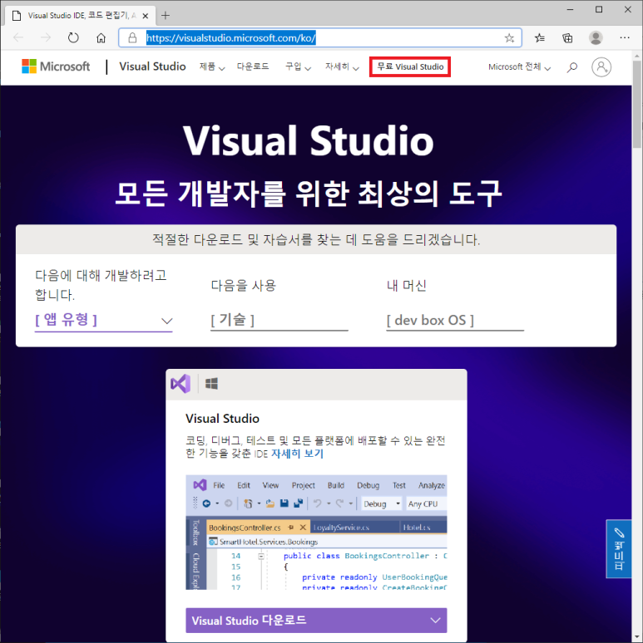The width and height of the screenshot is (643, 643).
Task: Add page to favorites star icon
Action: click(509, 38)
